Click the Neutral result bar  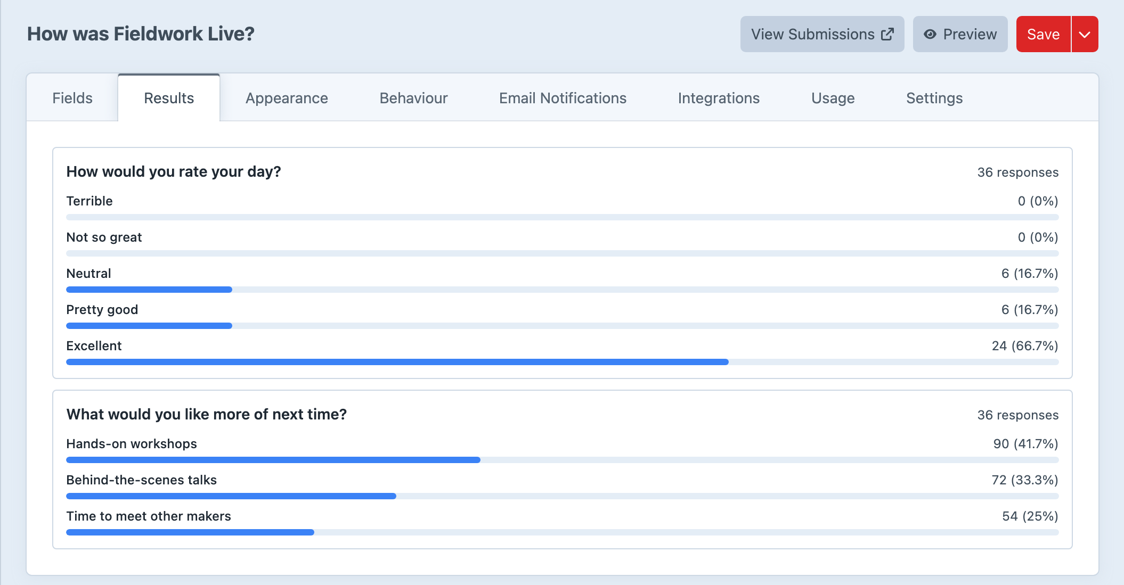(x=562, y=290)
